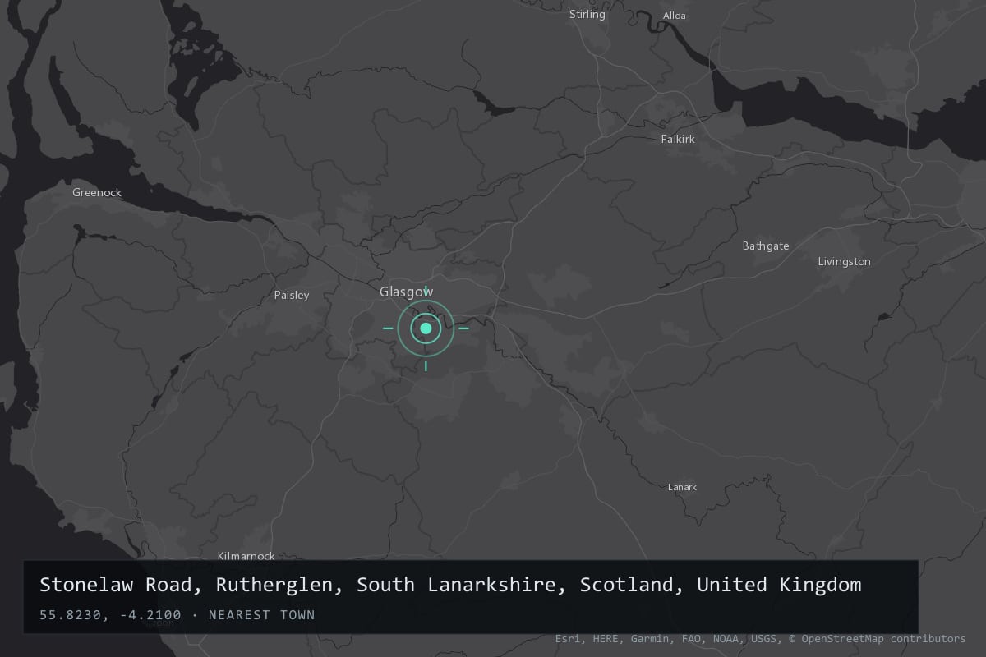
Task: Click the Greenock town label
Action: coord(97,192)
